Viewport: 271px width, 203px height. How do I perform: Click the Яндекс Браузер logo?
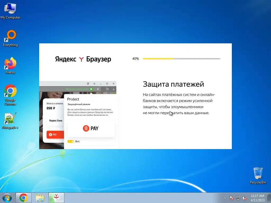(83, 59)
